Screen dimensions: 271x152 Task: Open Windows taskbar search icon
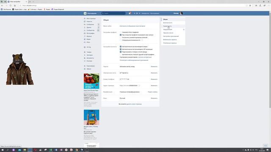pos(8,150)
